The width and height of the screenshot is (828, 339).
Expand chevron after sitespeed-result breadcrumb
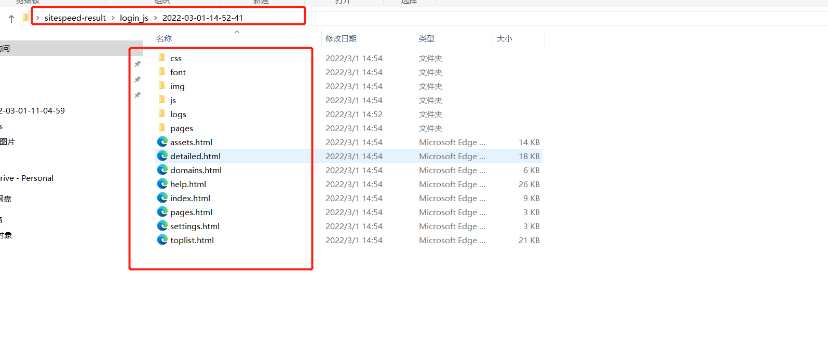pyautogui.click(x=113, y=18)
